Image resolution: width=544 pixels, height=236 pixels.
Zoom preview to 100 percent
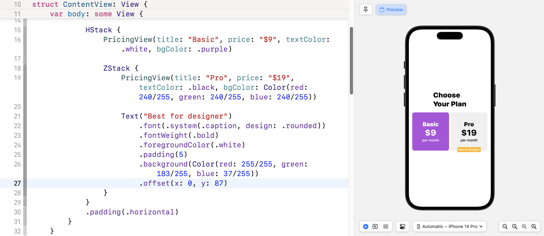(515, 226)
